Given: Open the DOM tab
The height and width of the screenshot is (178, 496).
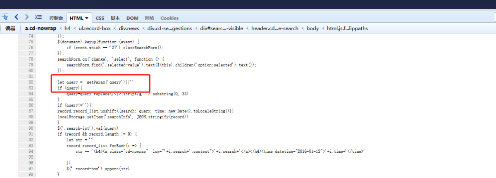Looking at the screenshot, I should (x=132, y=18).
